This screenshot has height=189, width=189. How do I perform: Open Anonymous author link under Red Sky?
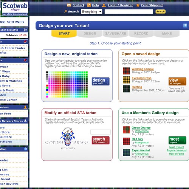pos(142,143)
